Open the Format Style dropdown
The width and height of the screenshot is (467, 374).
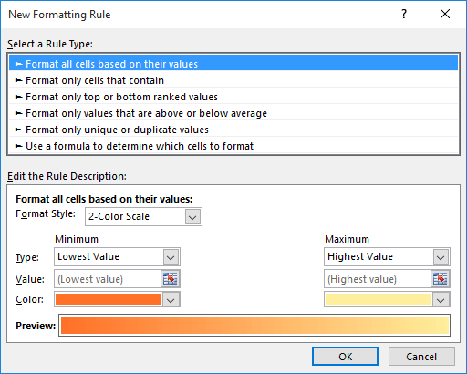192,217
